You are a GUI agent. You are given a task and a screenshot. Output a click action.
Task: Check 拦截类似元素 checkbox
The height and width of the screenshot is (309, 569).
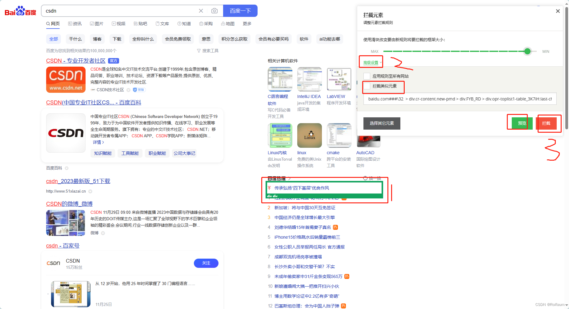pos(367,86)
